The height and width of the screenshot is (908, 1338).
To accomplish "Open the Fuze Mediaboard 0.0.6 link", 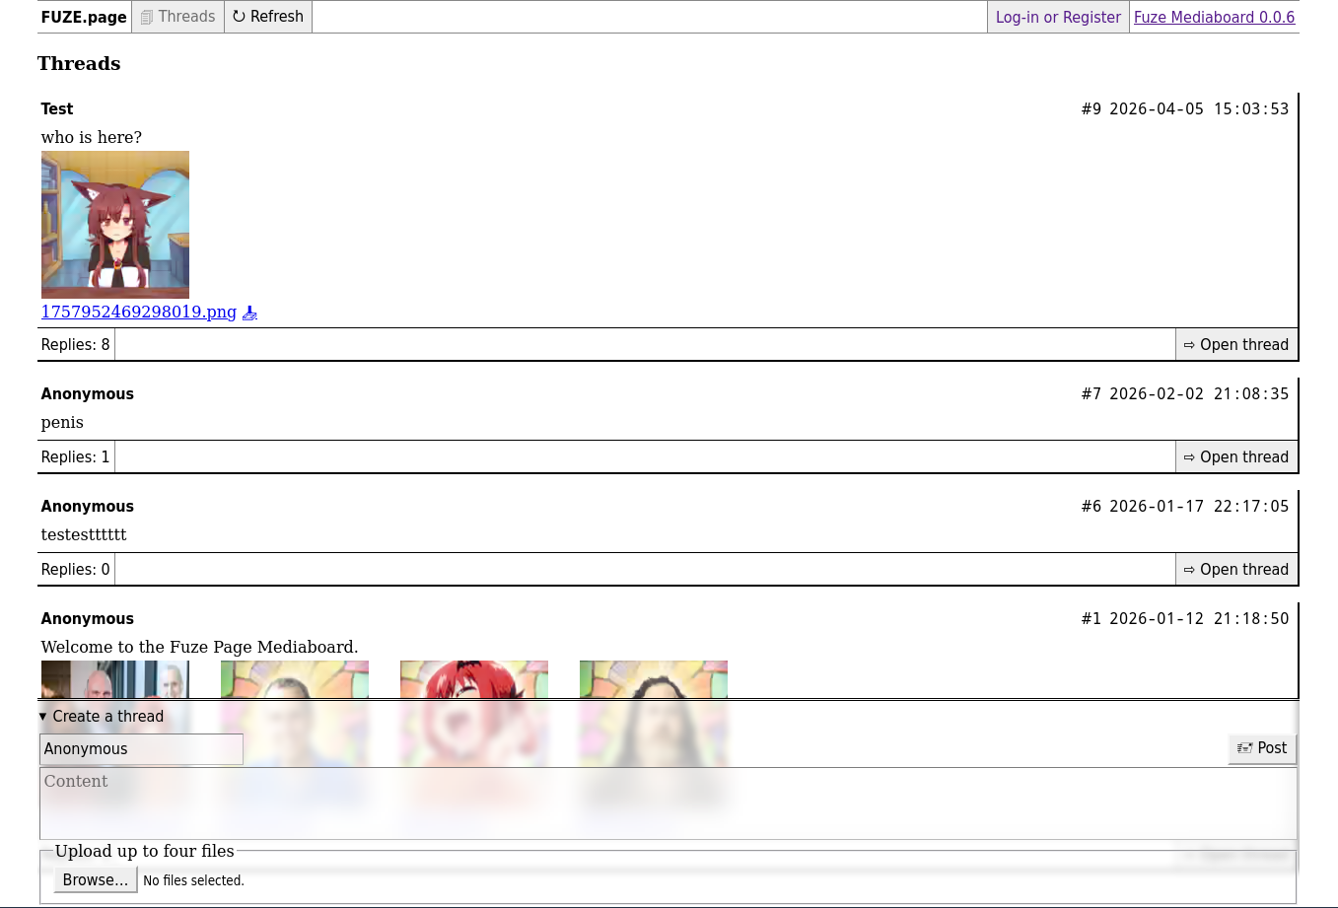I will 1214,17.
